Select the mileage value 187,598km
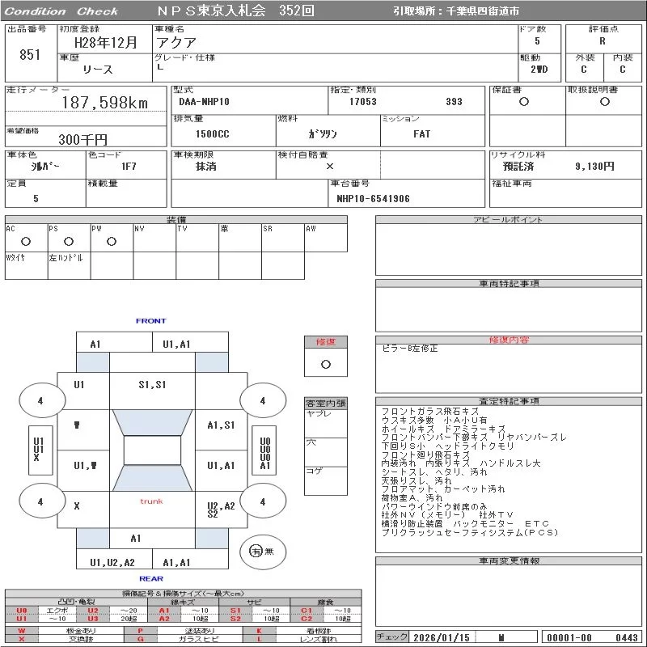The width and height of the screenshot is (647, 647). 105,103
